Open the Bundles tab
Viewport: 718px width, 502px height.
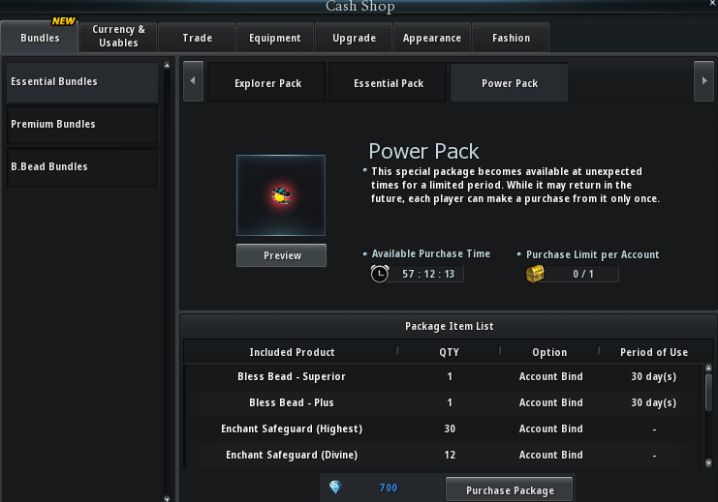click(x=40, y=39)
